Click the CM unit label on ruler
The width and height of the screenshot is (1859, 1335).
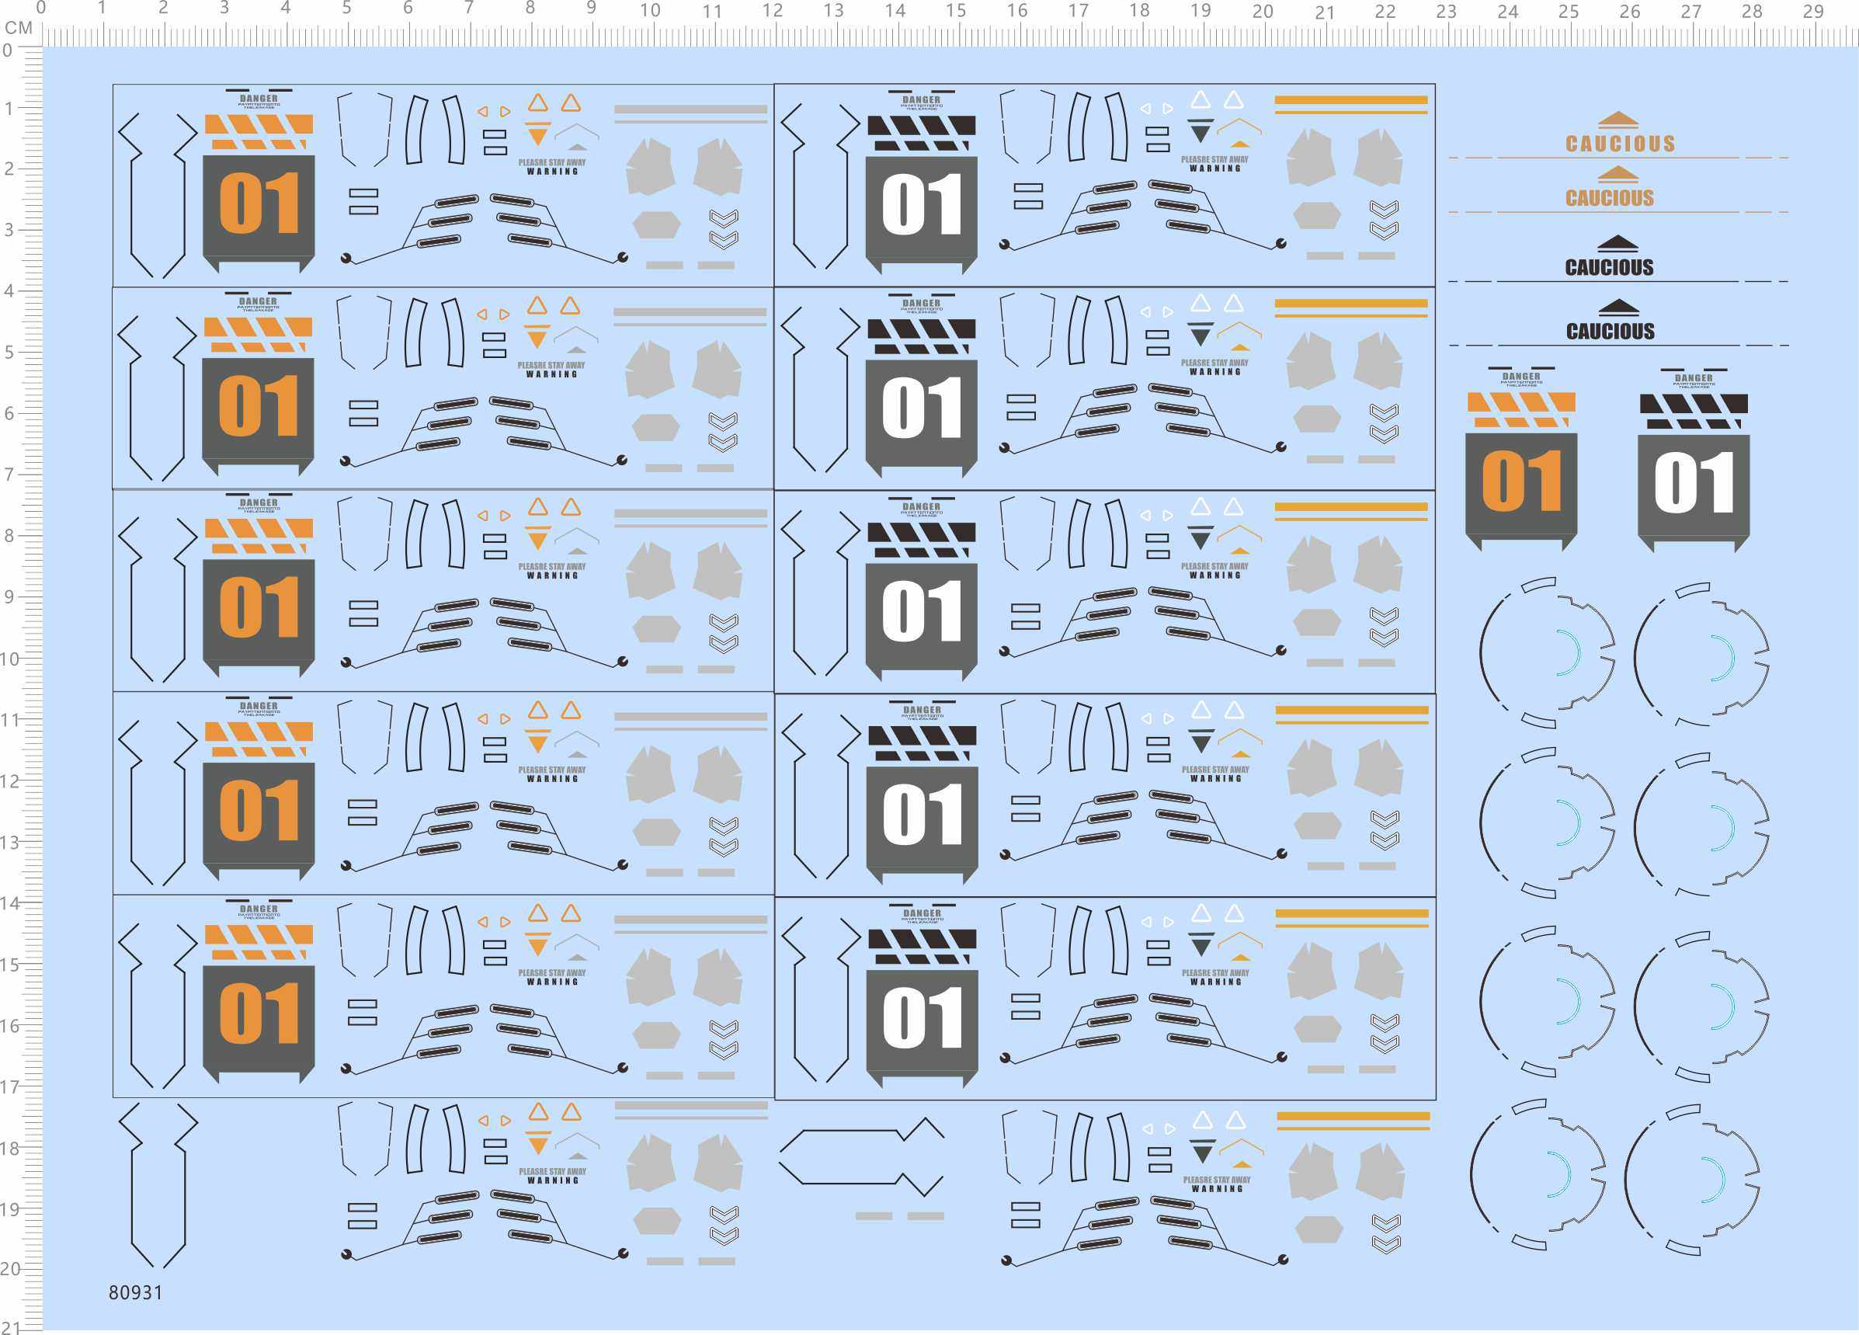tap(18, 28)
